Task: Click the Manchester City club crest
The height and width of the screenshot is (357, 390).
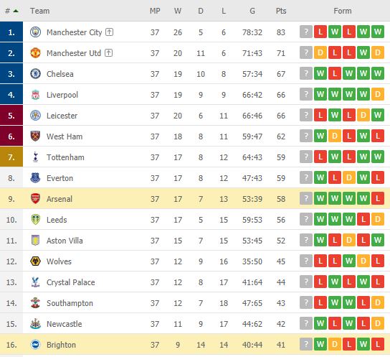Action: pos(35,32)
